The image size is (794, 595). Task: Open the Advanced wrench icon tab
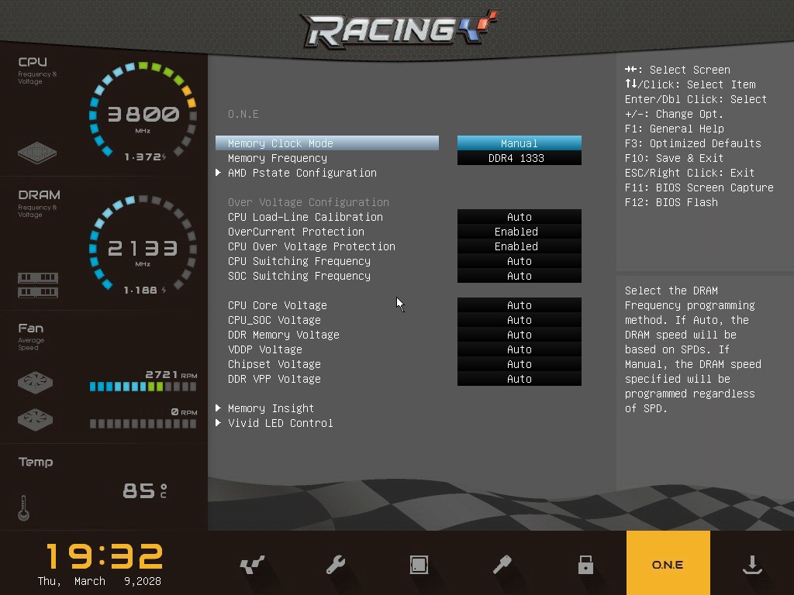(336, 565)
